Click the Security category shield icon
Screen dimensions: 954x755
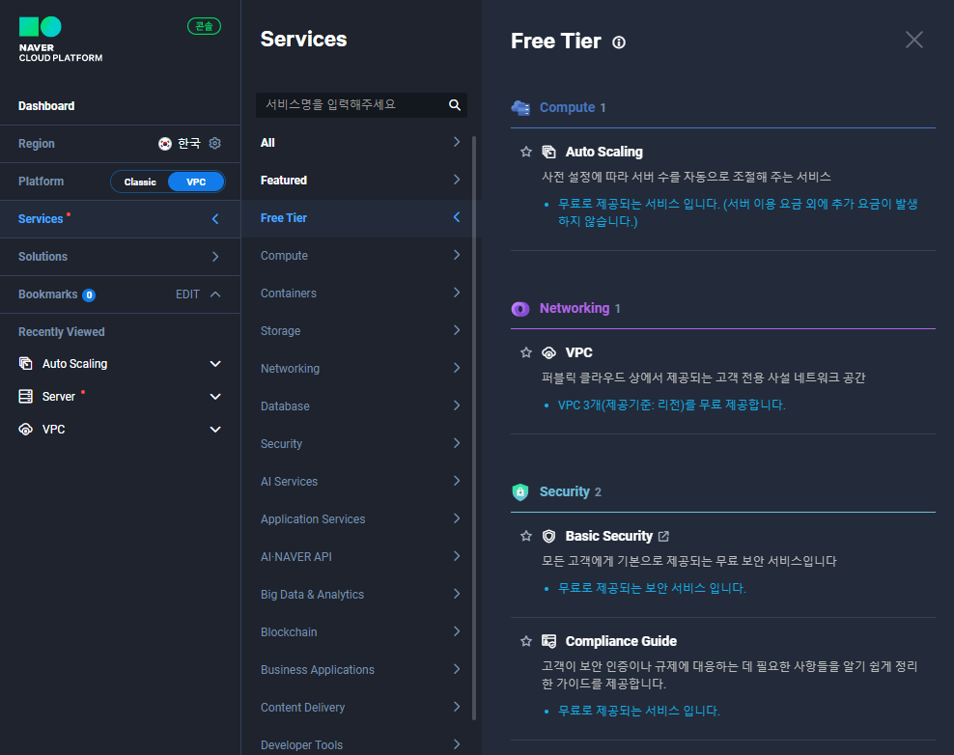tap(520, 491)
